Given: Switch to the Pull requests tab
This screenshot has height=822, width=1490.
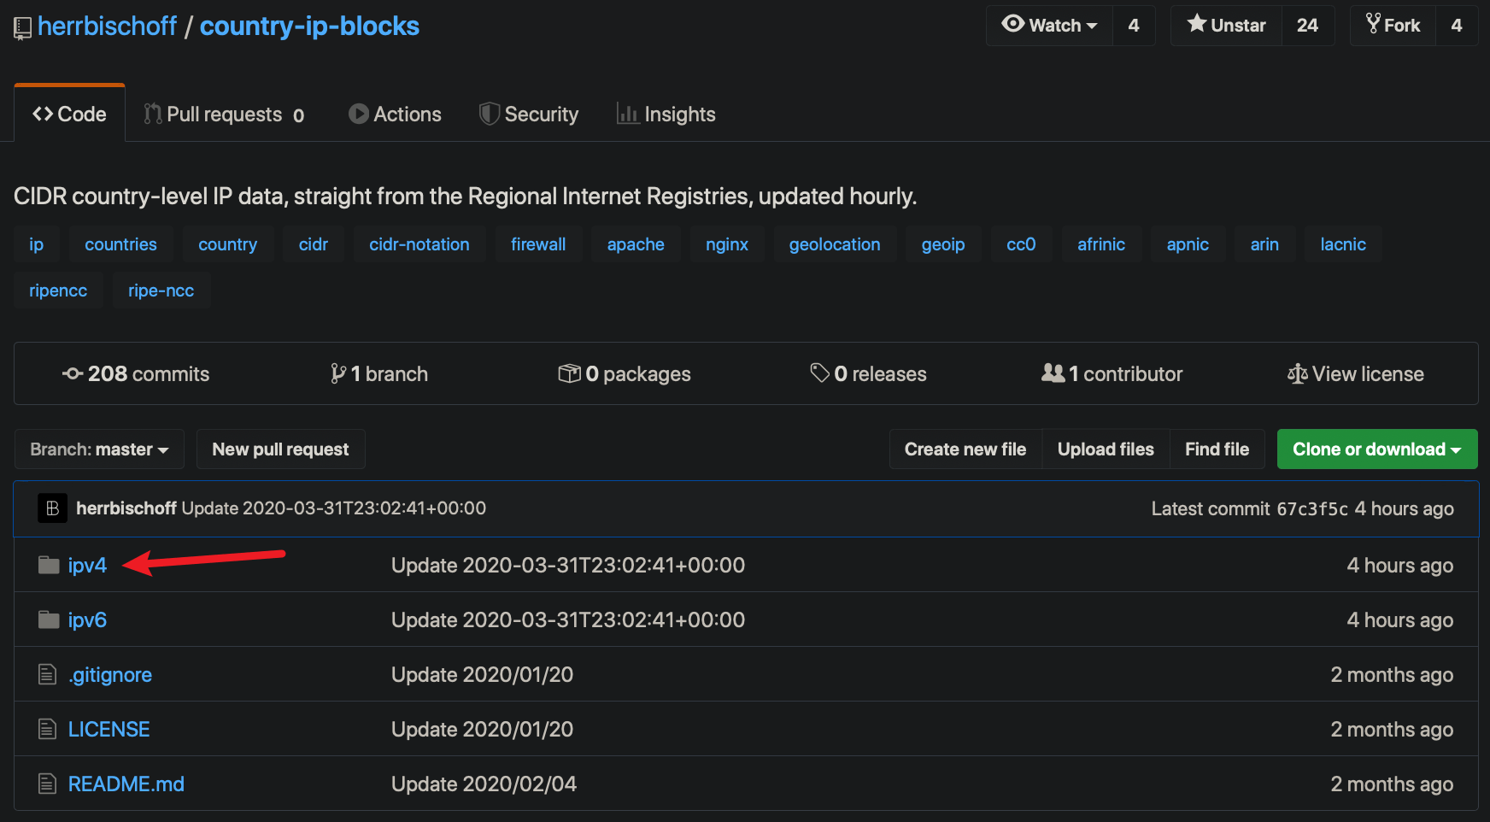Looking at the screenshot, I should coord(224,114).
